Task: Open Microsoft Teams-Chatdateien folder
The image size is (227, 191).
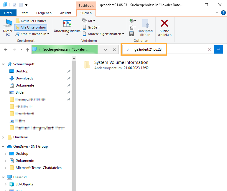Action: [39, 168]
